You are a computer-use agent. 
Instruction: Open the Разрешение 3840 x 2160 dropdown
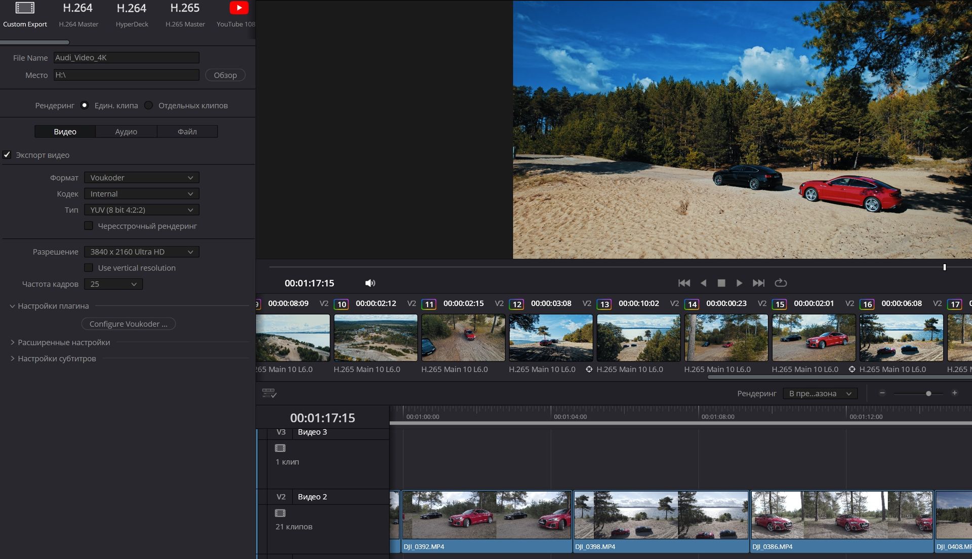click(141, 252)
